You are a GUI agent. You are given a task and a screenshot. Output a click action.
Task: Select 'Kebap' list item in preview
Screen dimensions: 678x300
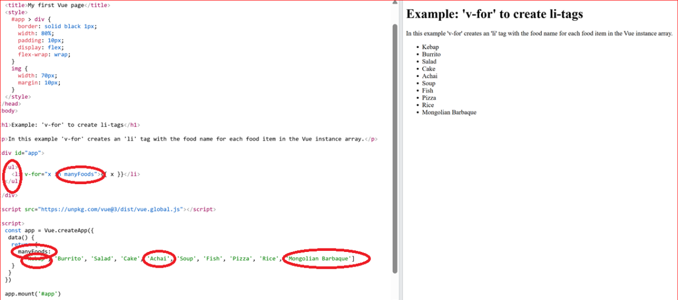point(430,47)
